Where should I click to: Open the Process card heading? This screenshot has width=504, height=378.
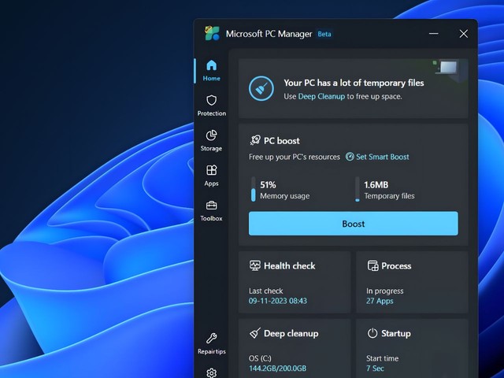pyautogui.click(x=396, y=266)
